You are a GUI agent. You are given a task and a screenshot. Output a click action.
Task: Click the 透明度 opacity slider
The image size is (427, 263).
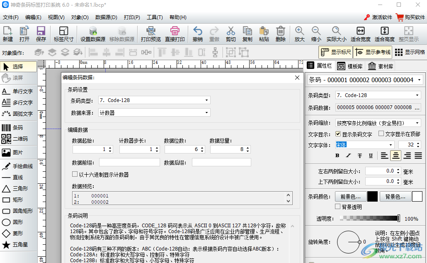pos(370,218)
